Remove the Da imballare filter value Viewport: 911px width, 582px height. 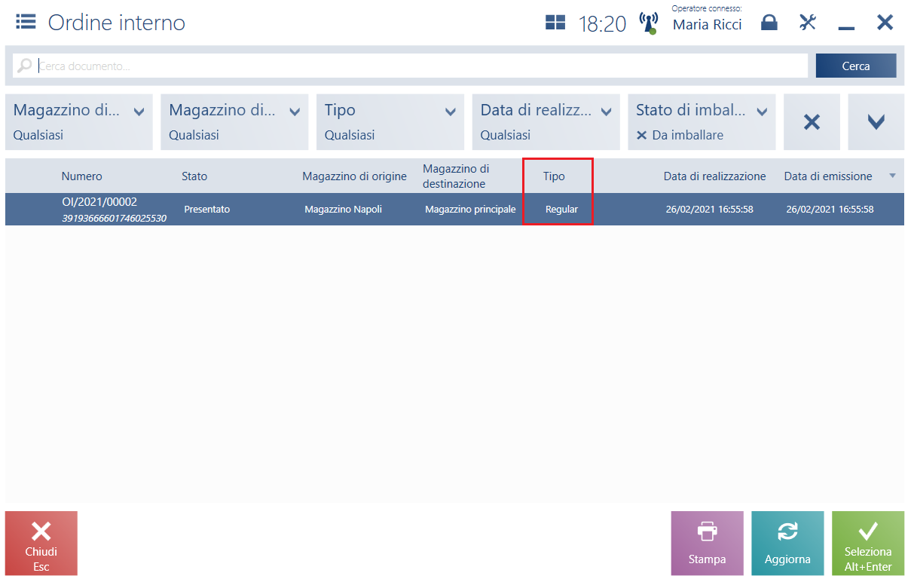[641, 136]
